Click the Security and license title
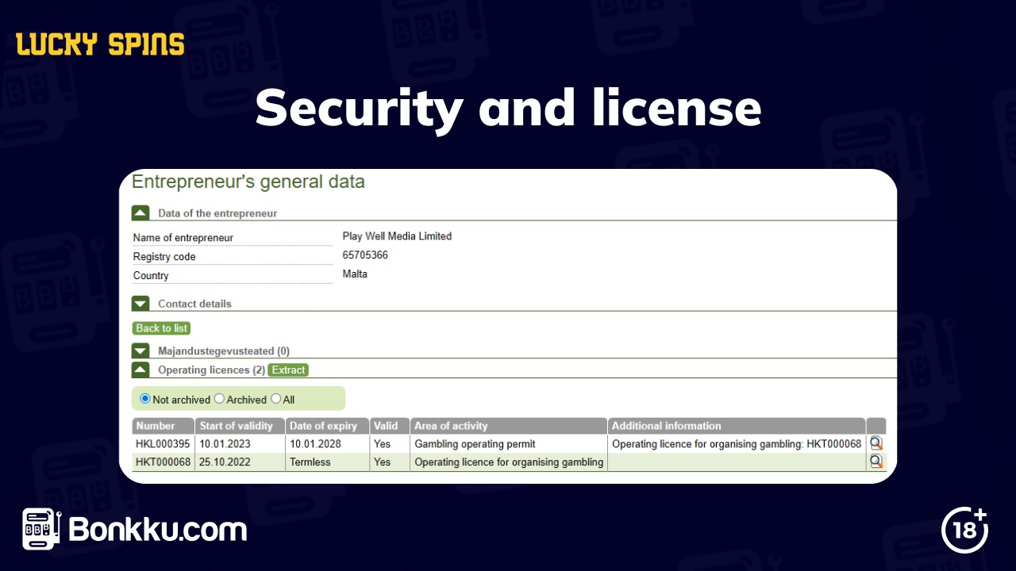Screen dimensions: 1016x571 coord(508,109)
